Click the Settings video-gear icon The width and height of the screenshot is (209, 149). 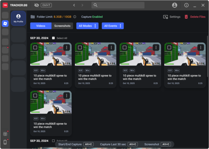tap(166, 17)
